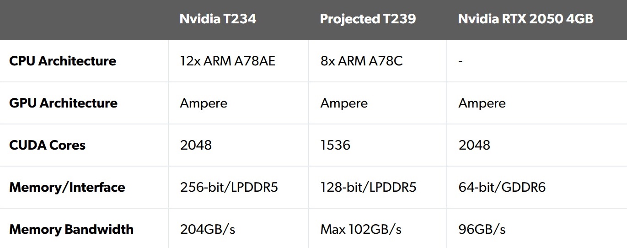Select the GPU Architecture row label
The width and height of the screenshot is (627, 248).
63,103
